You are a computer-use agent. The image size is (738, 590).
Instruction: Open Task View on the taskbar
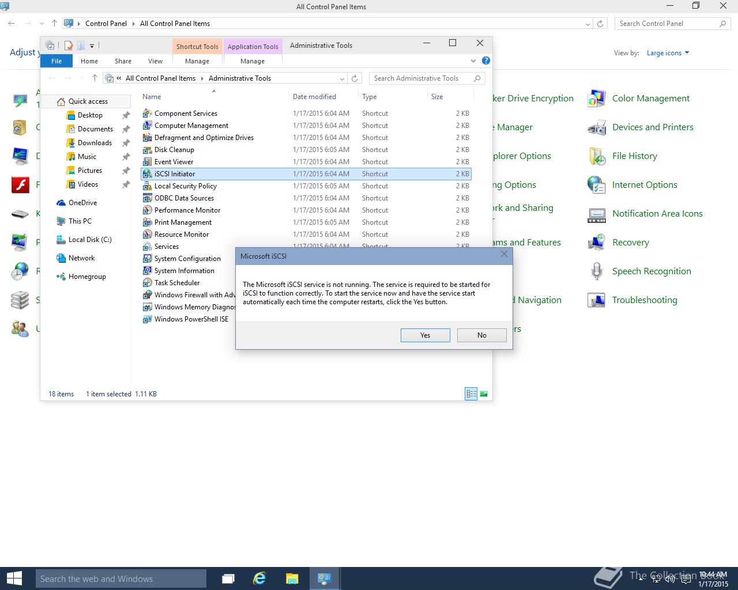tap(228, 578)
